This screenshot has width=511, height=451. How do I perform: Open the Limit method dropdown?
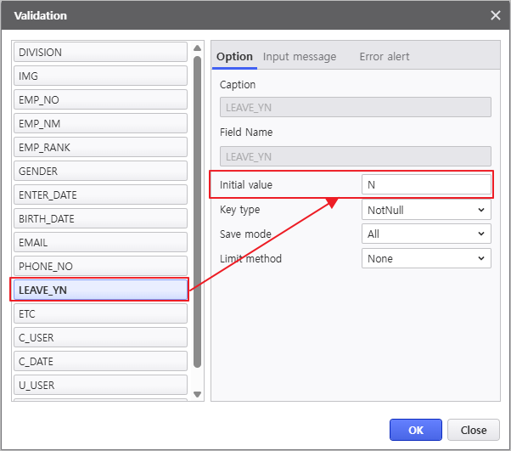point(426,258)
